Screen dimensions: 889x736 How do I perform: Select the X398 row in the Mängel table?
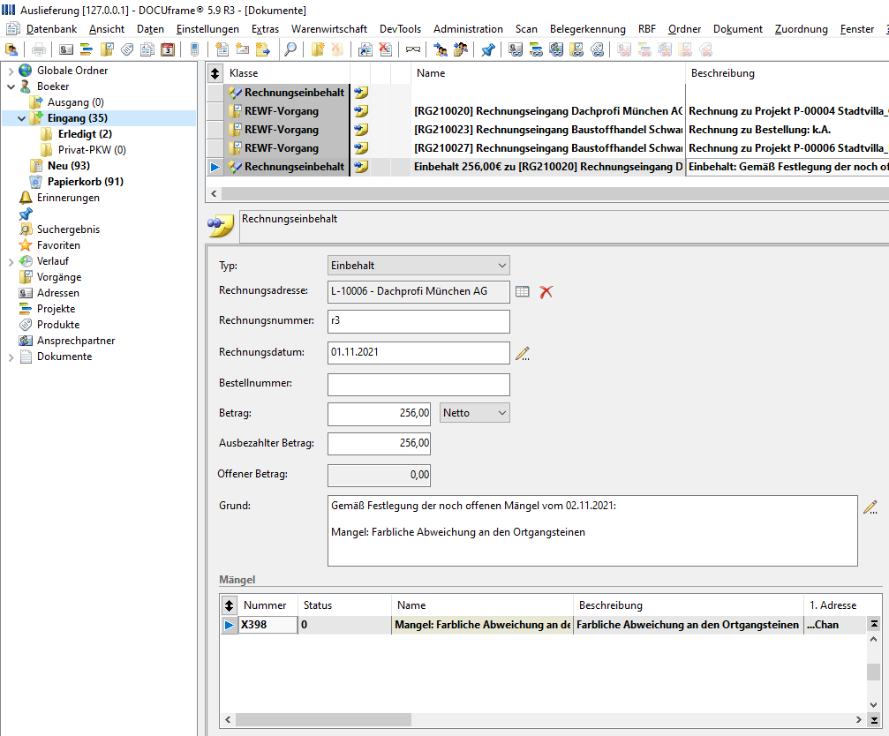[x=543, y=625]
